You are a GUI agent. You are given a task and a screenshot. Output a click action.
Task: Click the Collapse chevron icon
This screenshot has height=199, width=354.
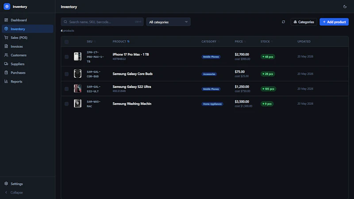point(6,192)
